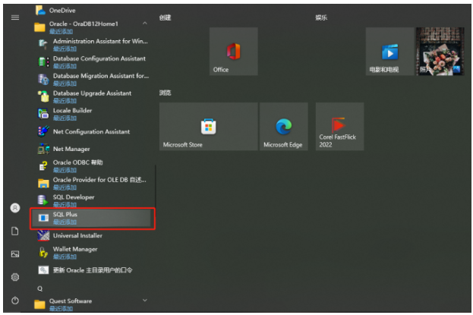This screenshot has height=315, width=473.
Task: Click the Power button icon
Action: coord(15,301)
